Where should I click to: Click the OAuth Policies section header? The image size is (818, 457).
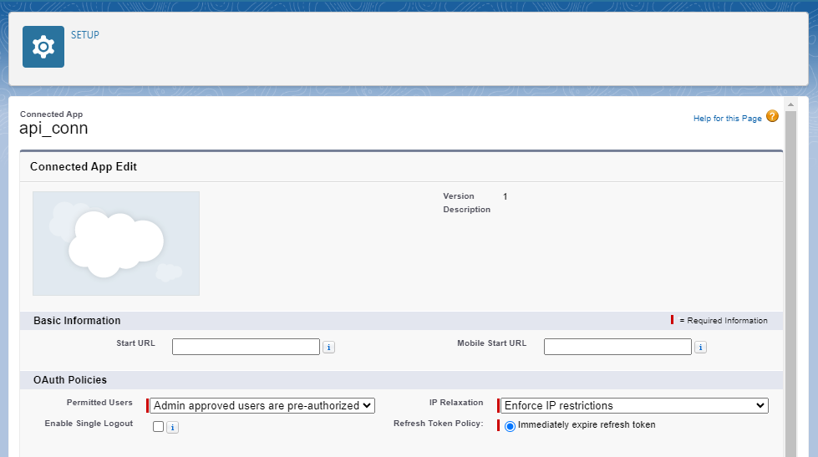pyautogui.click(x=70, y=380)
